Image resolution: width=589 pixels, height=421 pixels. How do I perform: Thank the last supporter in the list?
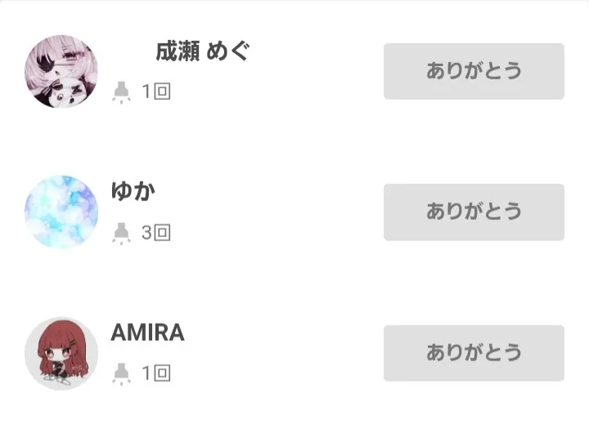474,353
